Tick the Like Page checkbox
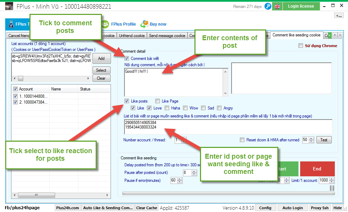 (158, 101)
